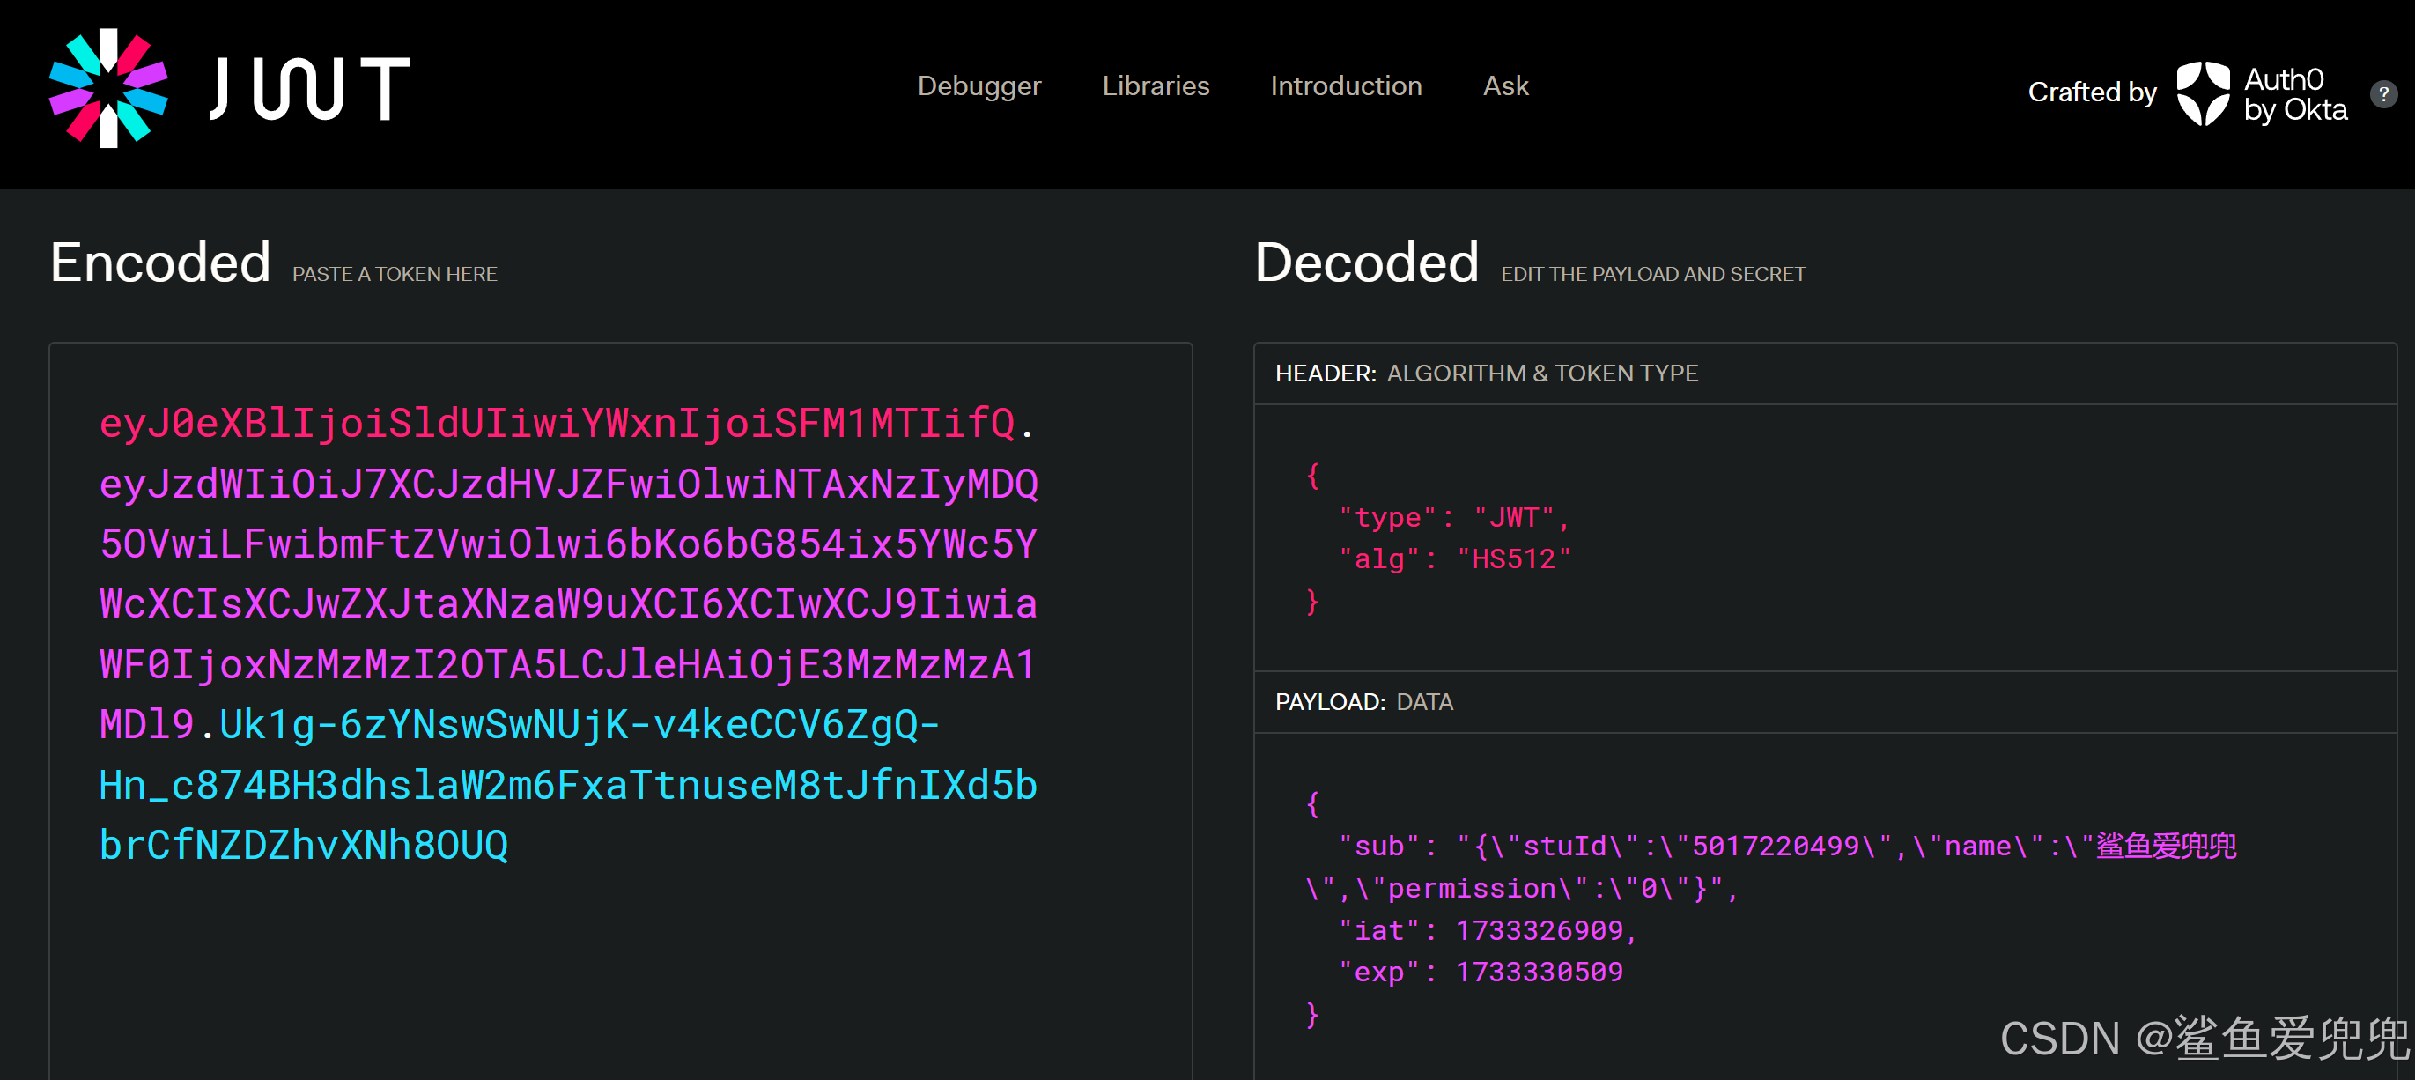Click the "alg": "HS512" header line
The height and width of the screenshot is (1080, 2415).
[x=1453, y=558]
